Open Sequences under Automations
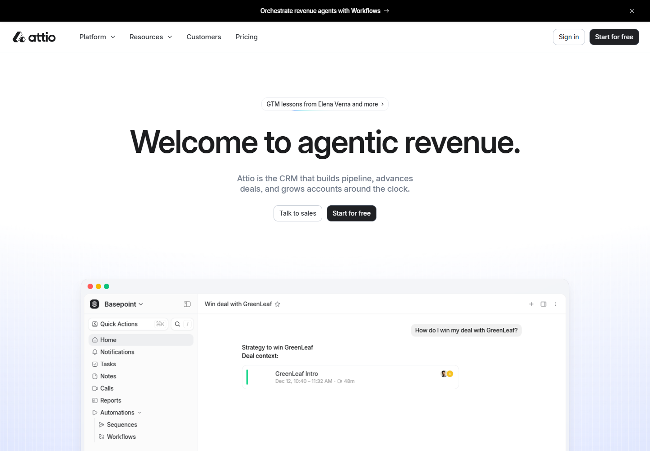 (122, 425)
